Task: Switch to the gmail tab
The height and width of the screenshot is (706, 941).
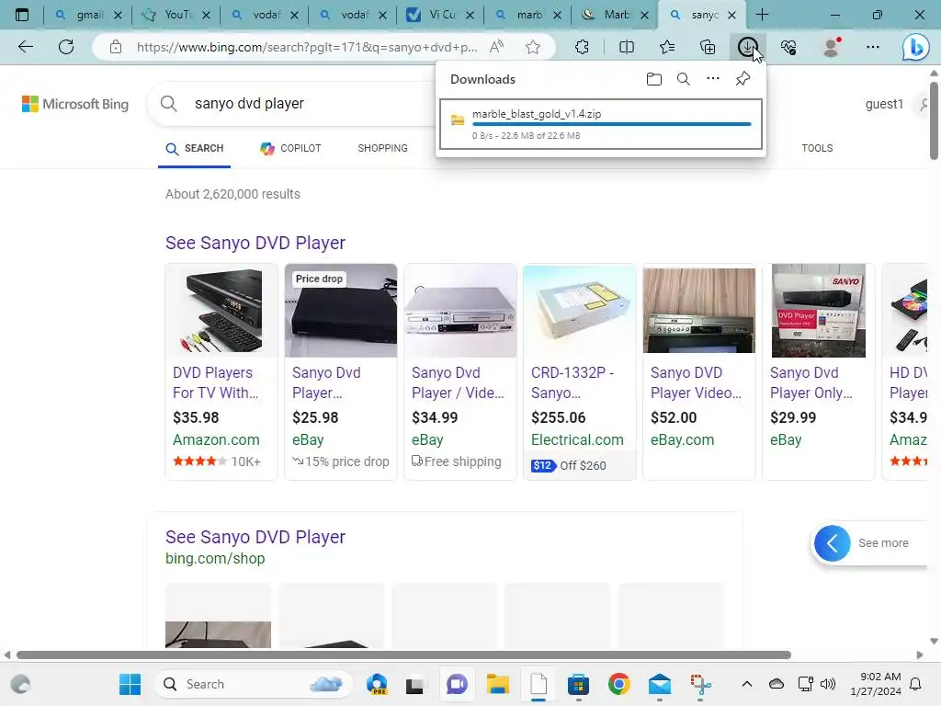Action: [89, 15]
